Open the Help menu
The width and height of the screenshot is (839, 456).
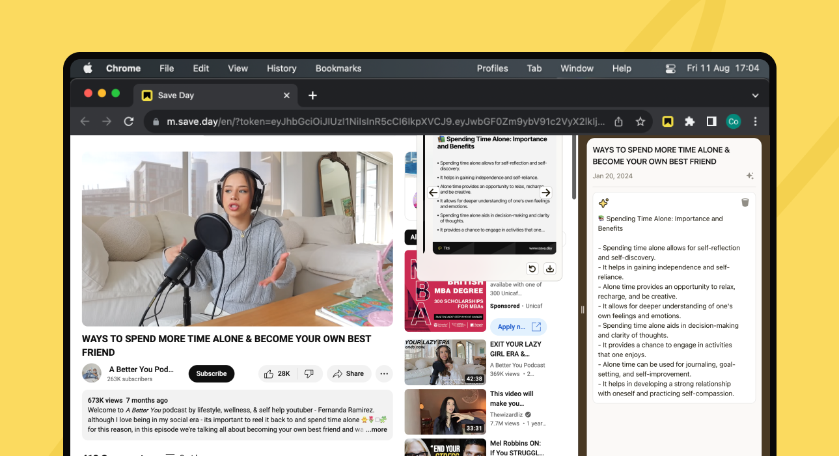click(x=622, y=68)
